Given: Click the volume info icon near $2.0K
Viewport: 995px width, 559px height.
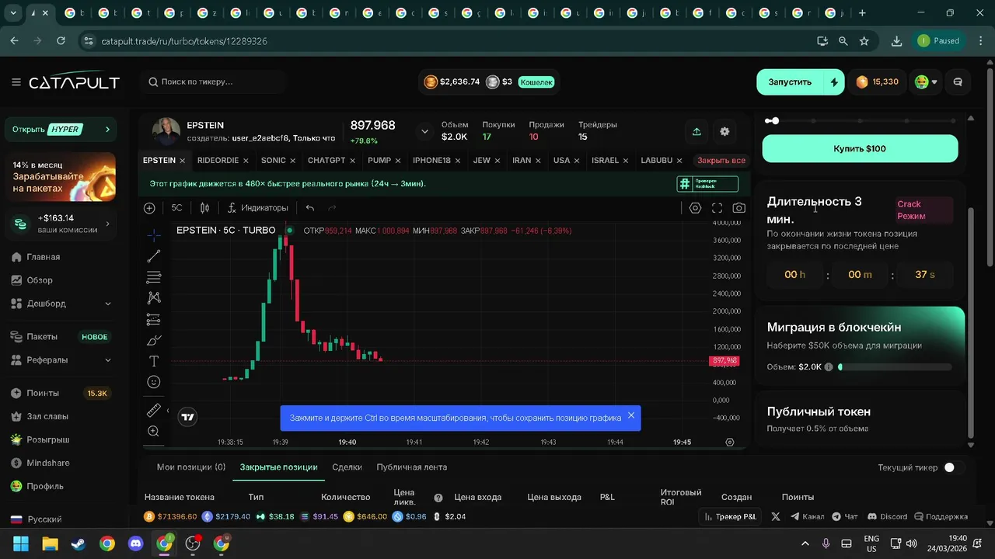Looking at the screenshot, I should coord(829,367).
